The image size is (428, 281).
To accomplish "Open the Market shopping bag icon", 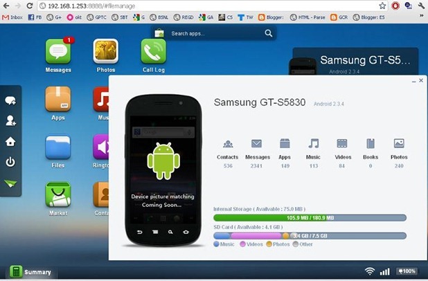I will pyautogui.click(x=58, y=194).
